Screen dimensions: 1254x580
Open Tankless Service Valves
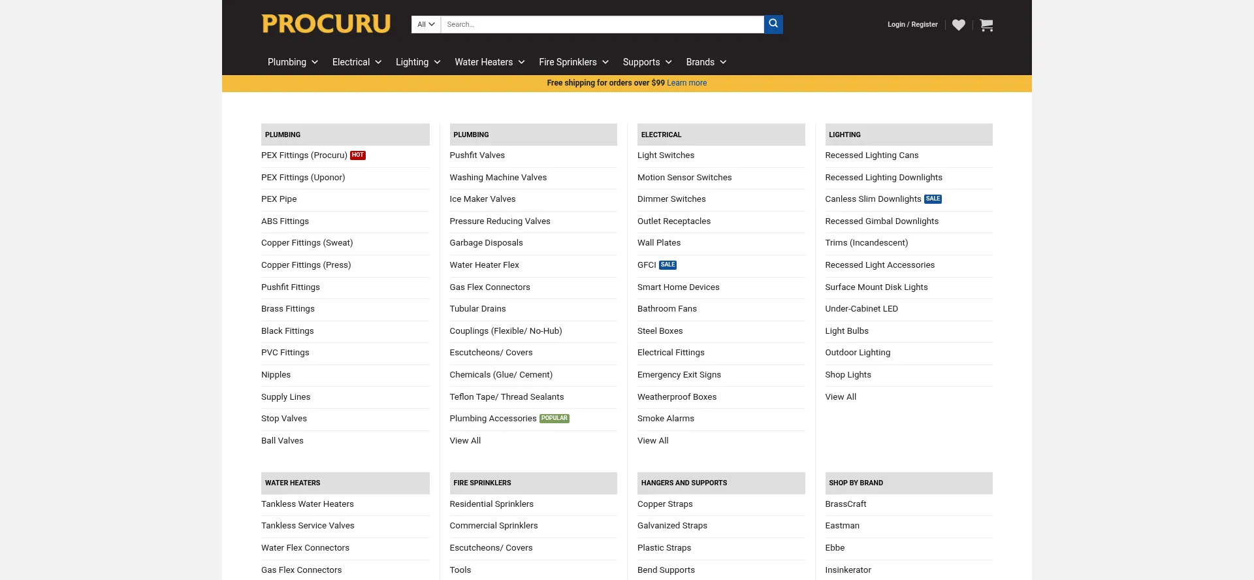point(308,526)
